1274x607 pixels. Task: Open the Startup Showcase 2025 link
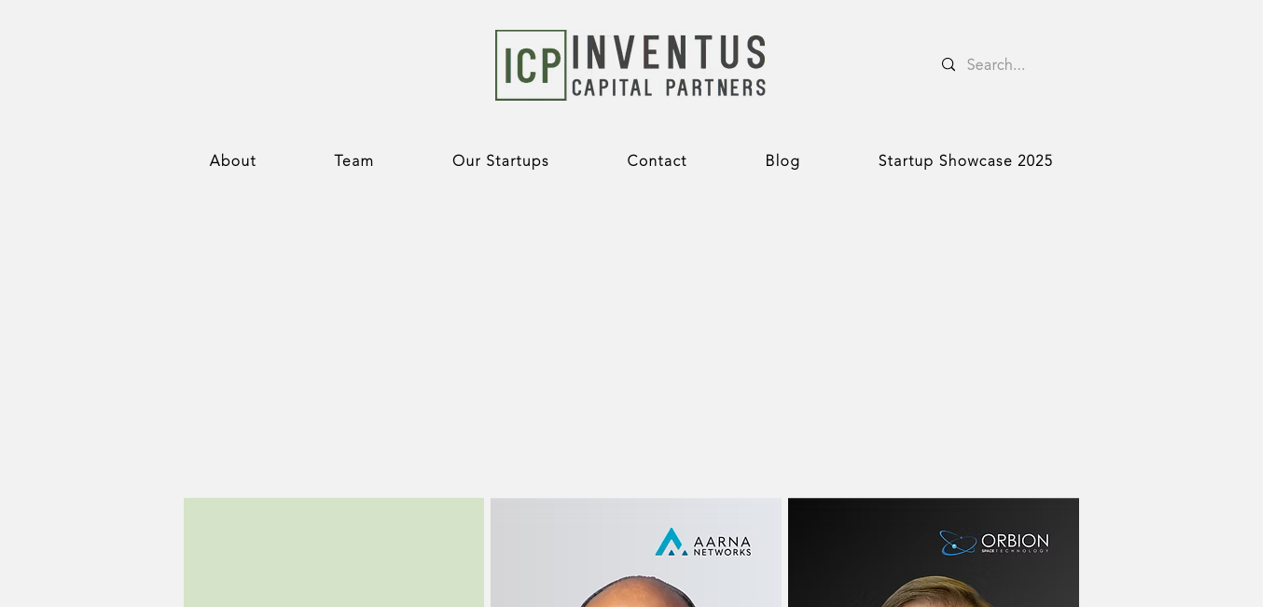coord(966,161)
